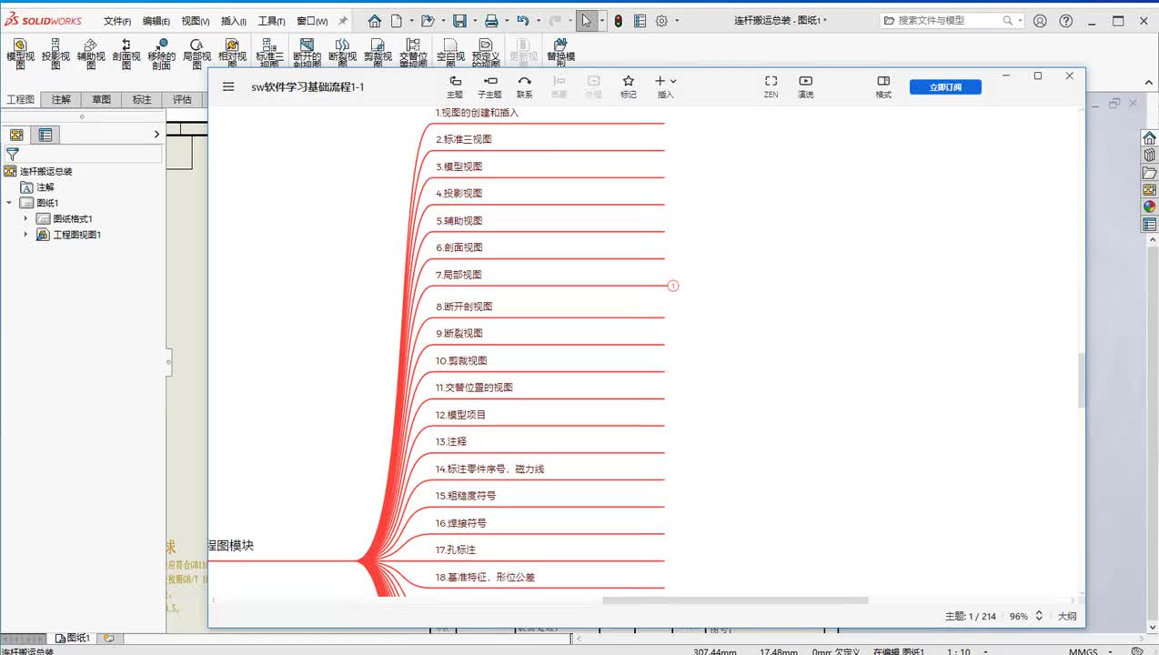Expand the collapsed node marker on 7.局部视图

tap(673, 286)
